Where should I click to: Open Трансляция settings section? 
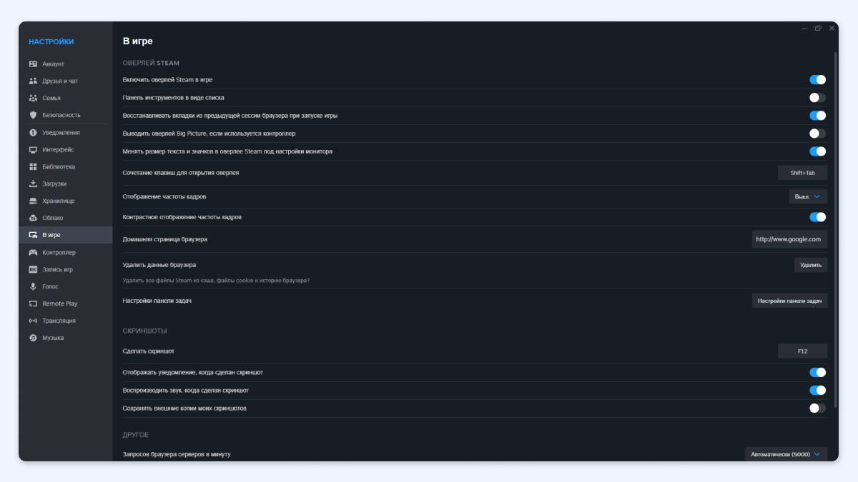pos(66,321)
